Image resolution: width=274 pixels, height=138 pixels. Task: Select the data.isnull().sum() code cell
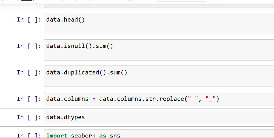click(x=159, y=50)
